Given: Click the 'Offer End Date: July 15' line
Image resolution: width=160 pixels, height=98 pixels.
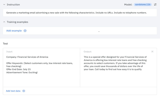Looking at the screenshot, I should [18, 69].
